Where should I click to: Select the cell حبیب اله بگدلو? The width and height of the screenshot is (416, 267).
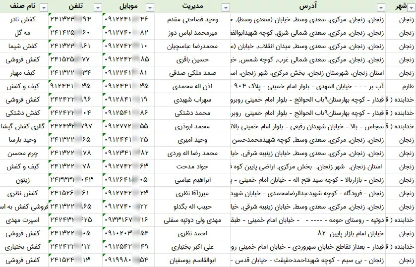[x=192, y=207]
